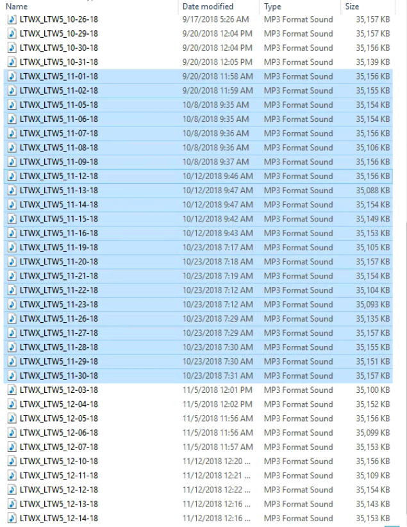Click the MP3 icon for LTWX_LTW5_11-21-18

[x=12, y=276]
